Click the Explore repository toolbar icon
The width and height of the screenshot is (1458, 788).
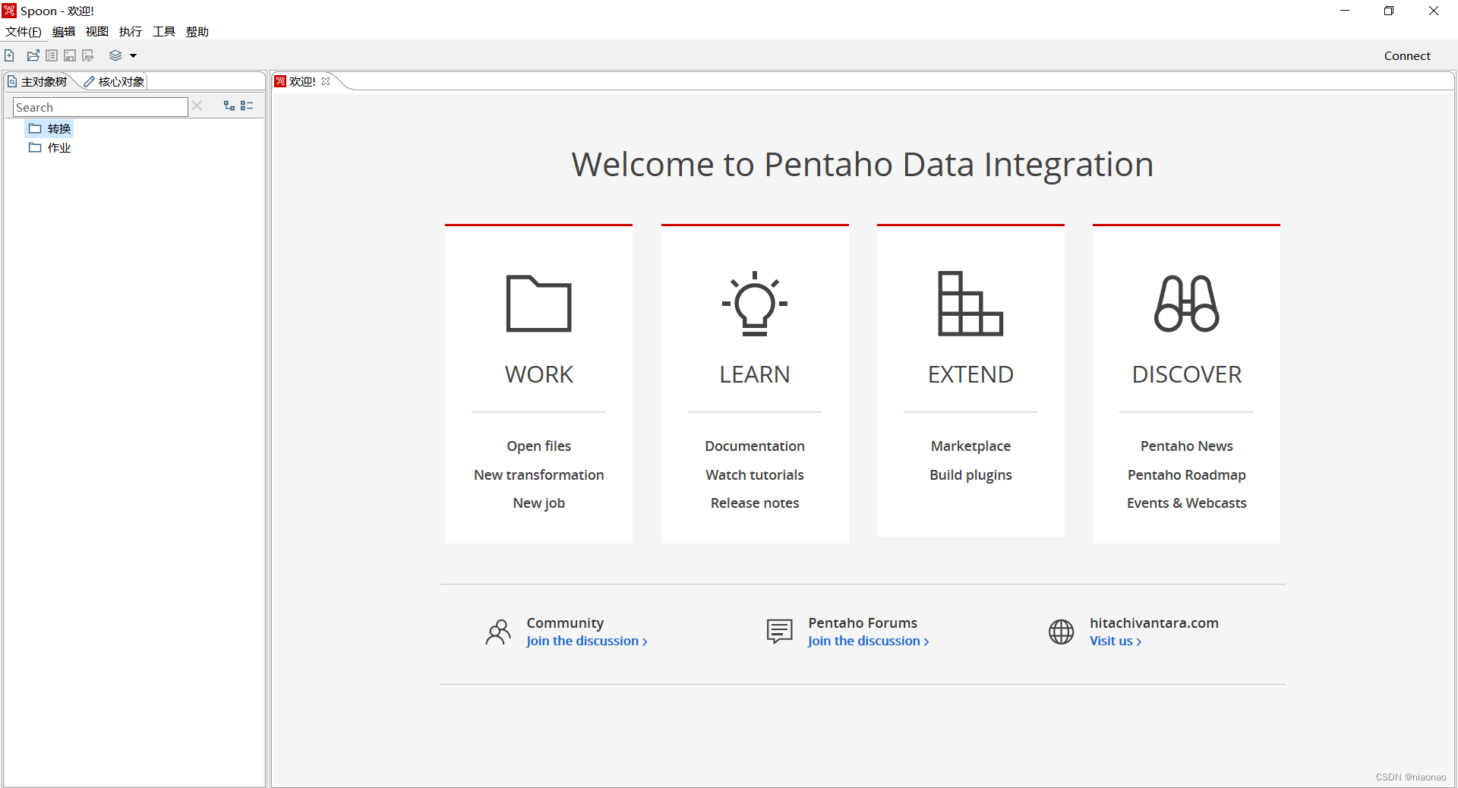pos(52,55)
